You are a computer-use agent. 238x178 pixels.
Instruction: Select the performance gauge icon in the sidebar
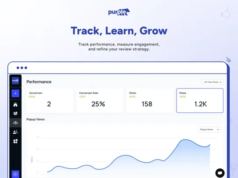pos(15,123)
